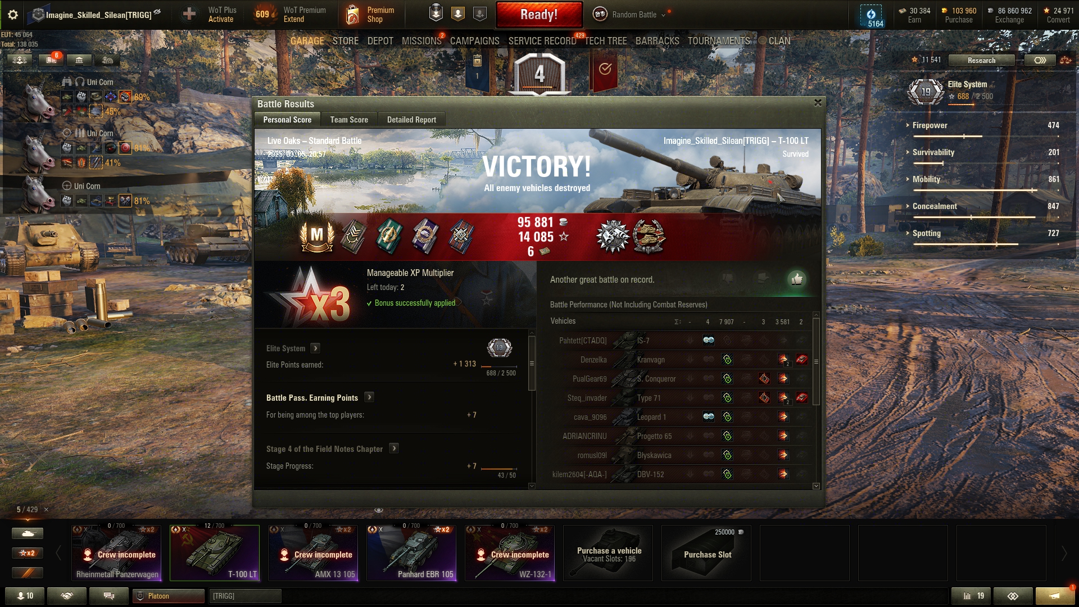1079x607 pixels.
Task: Click the red Ready! button
Action: (x=539, y=15)
